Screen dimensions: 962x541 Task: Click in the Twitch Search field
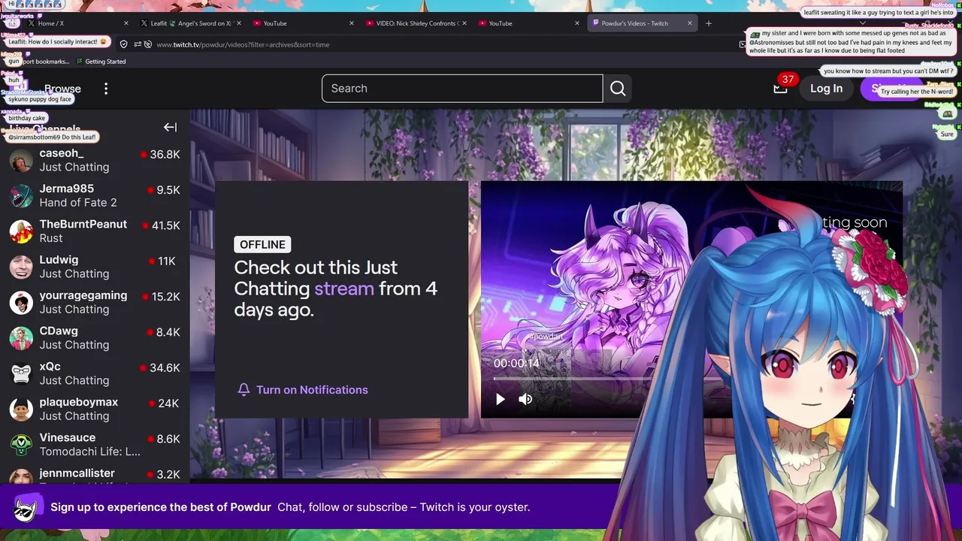(x=462, y=89)
